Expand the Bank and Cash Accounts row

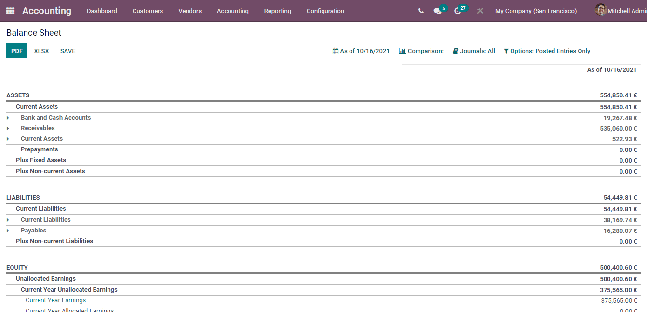pos(7,117)
